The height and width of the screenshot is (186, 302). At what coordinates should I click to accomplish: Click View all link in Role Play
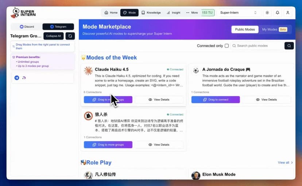(x=285, y=163)
